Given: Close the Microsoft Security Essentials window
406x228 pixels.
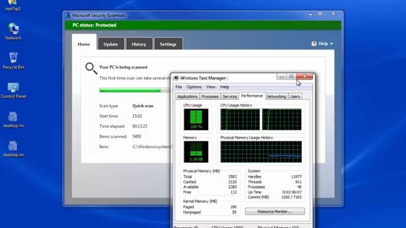Looking at the screenshot, I should pos(333,14).
